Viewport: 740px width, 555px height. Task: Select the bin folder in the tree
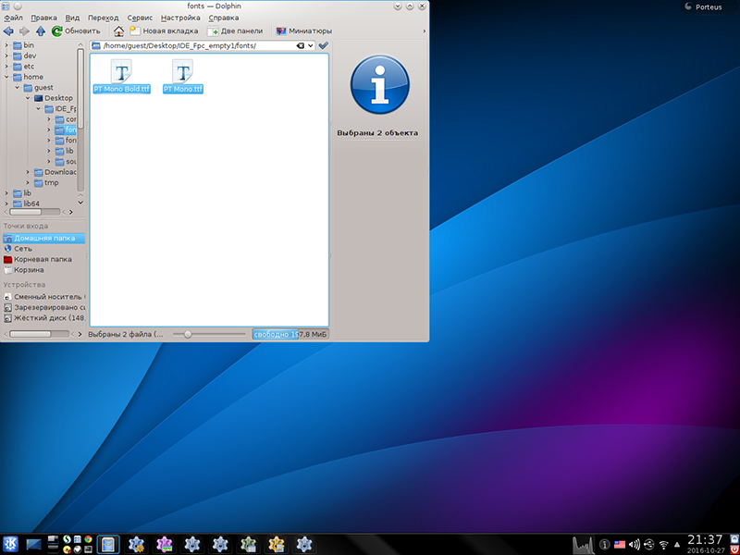24,45
